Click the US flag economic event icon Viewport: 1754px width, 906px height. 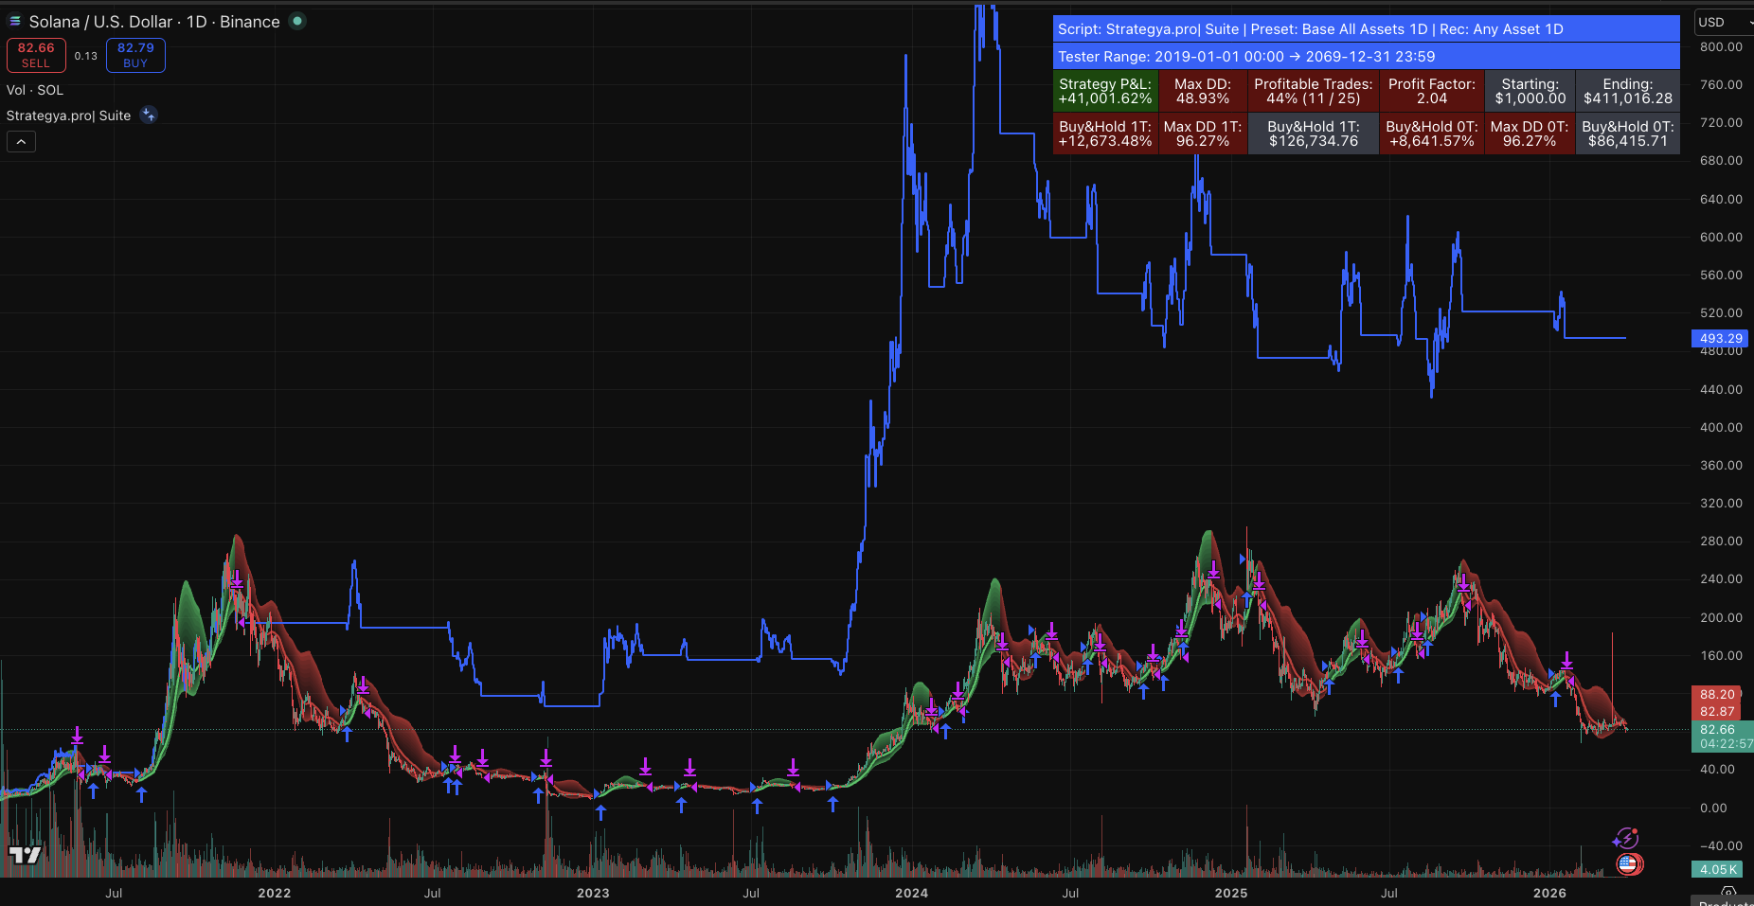coord(1629,863)
